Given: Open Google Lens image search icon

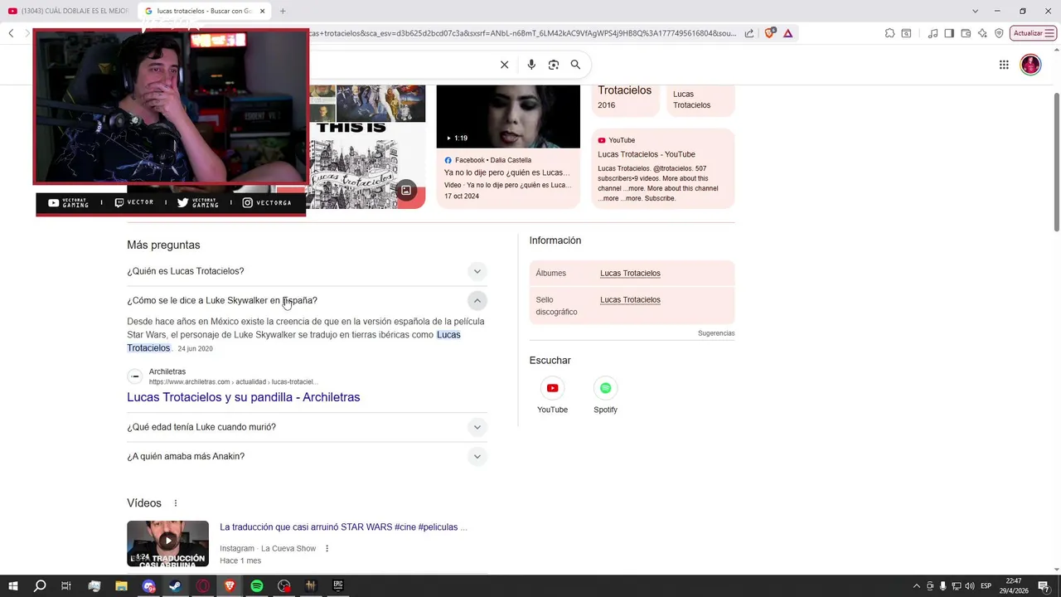Looking at the screenshot, I should coord(554,65).
